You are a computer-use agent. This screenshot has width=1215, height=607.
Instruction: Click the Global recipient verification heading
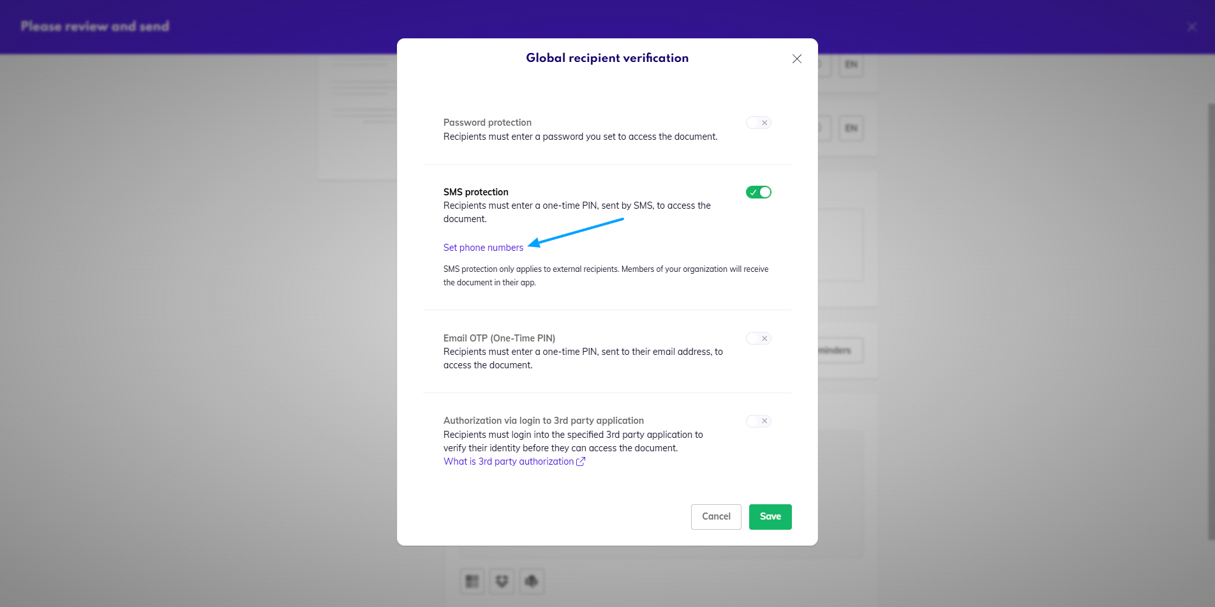tap(607, 58)
